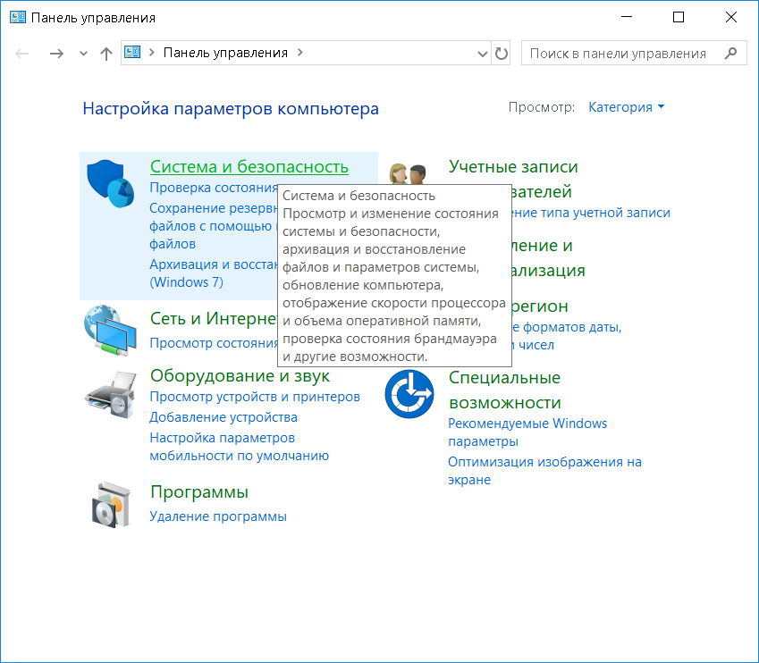Viewport: 759px width, 663px height.
Task: Click the System and Security shield icon
Action: click(109, 183)
